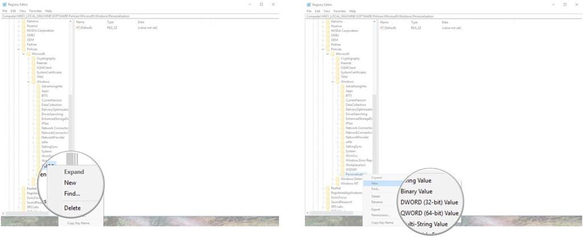Viewport: 583px width, 237px height.
Task: Open the File menu in left window
Action: pyautogui.click(x=5, y=11)
